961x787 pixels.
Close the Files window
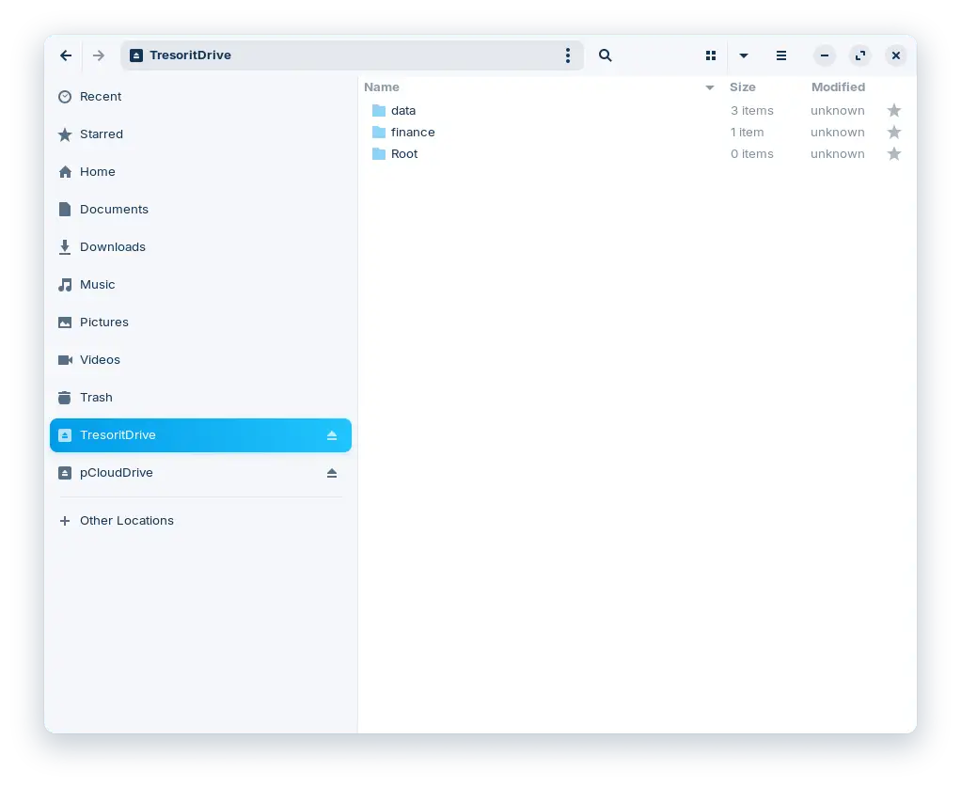(x=896, y=55)
